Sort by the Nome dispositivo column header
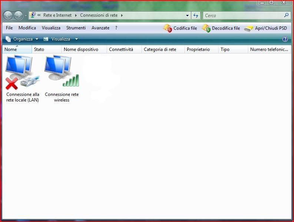The image size is (294, 222). point(84,49)
